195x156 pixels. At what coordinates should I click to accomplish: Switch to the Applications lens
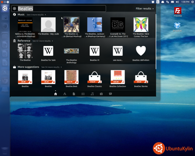click(x=64, y=94)
